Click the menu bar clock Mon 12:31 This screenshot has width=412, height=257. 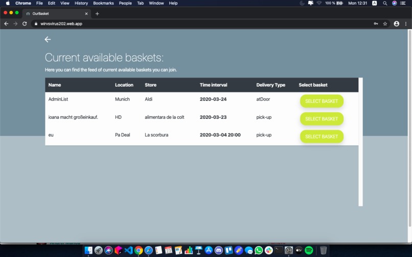pyautogui.click(x=357, y=3)
